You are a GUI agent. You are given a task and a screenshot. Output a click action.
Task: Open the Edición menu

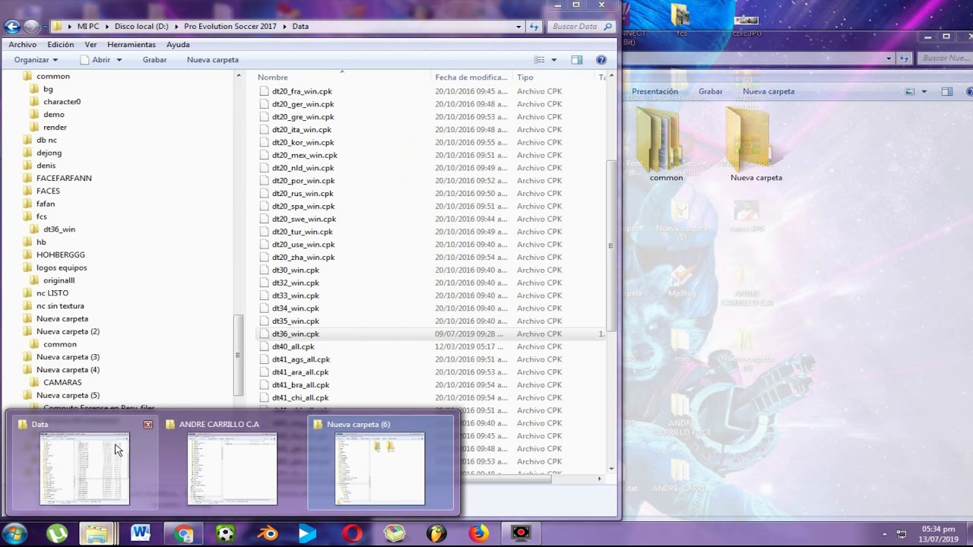[x=61, y=45]
